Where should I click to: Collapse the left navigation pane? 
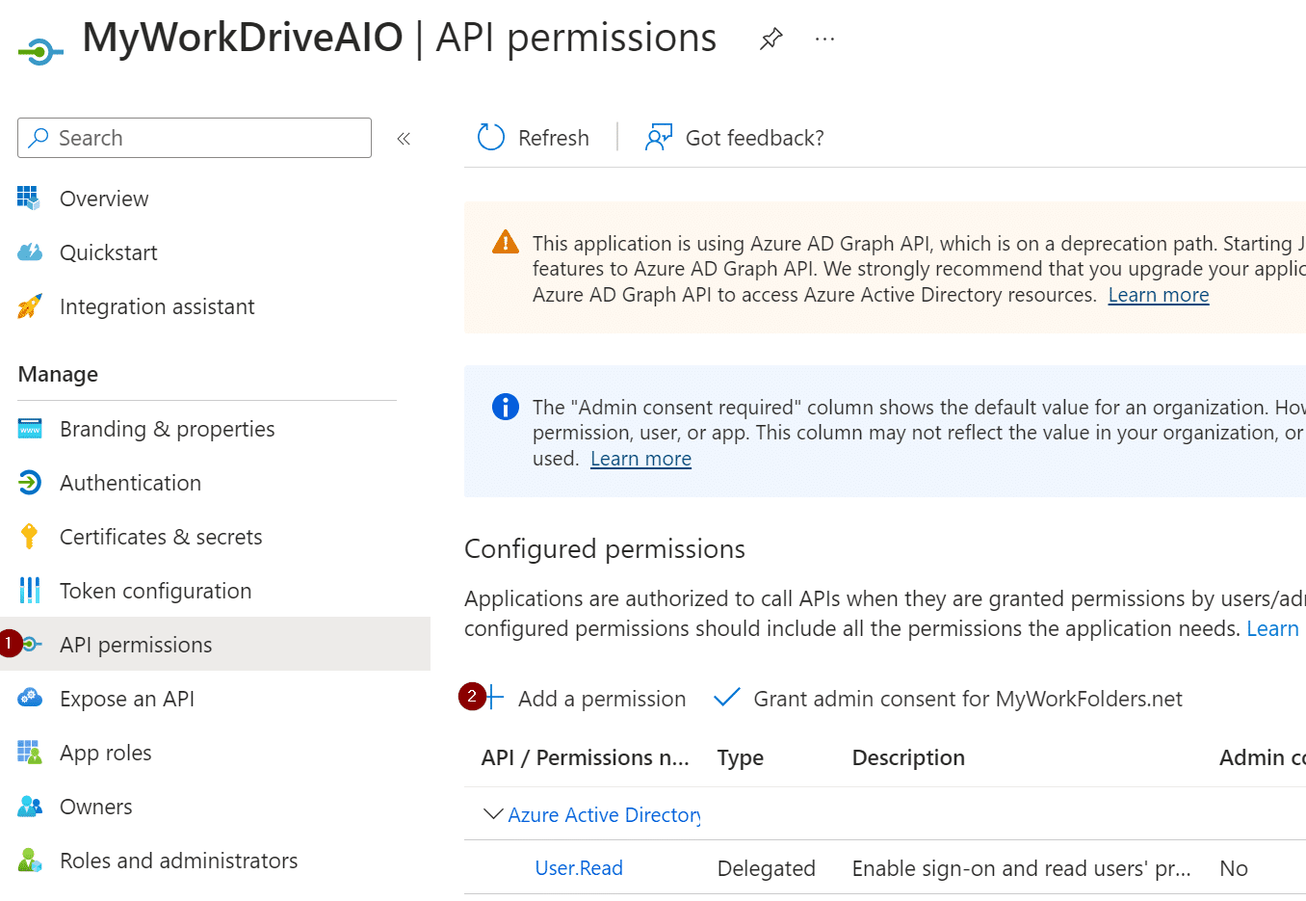pyautogui.click(x=404, y=138)
